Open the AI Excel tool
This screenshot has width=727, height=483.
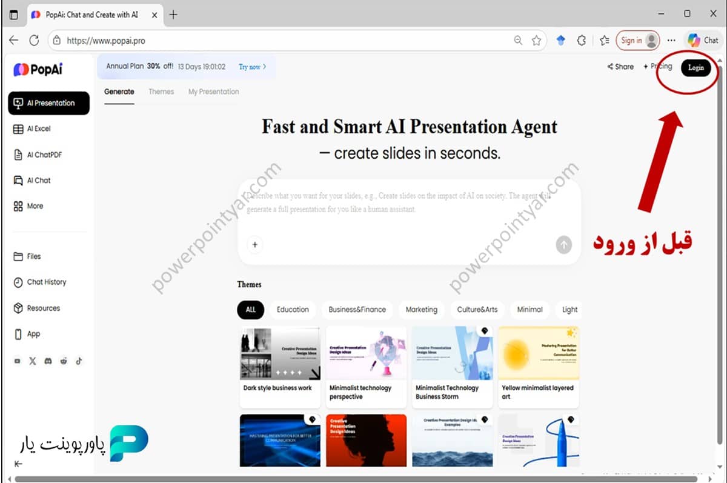[39, 128]
